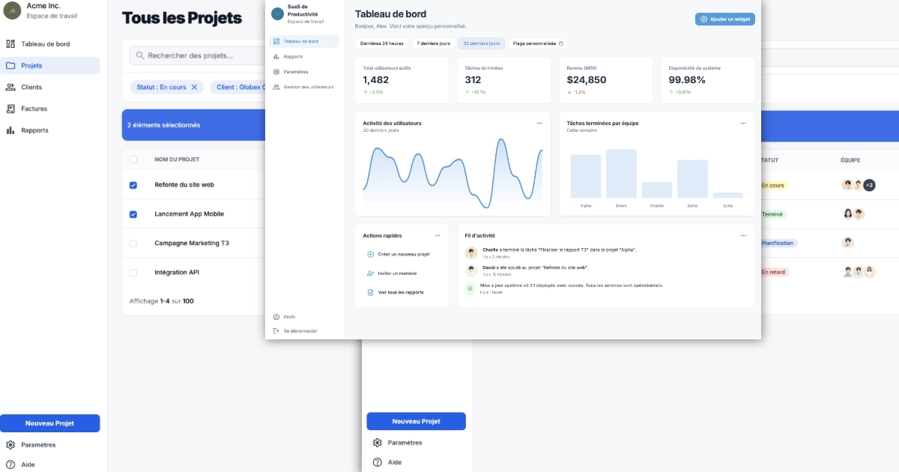
Task: Click the calendar icon in Plage personnalisée
Action: (561, 43)
